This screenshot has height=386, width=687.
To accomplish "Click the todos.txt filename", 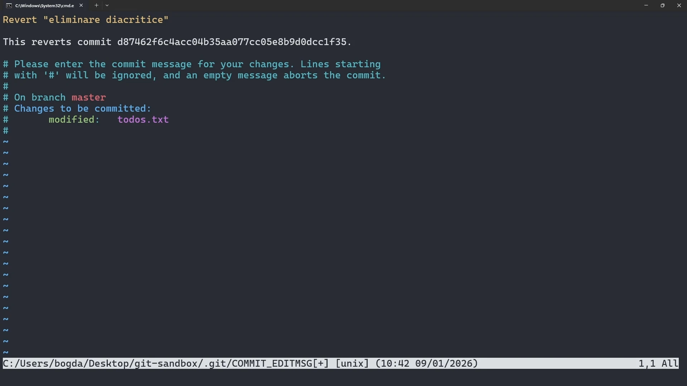I will (143, 119).
